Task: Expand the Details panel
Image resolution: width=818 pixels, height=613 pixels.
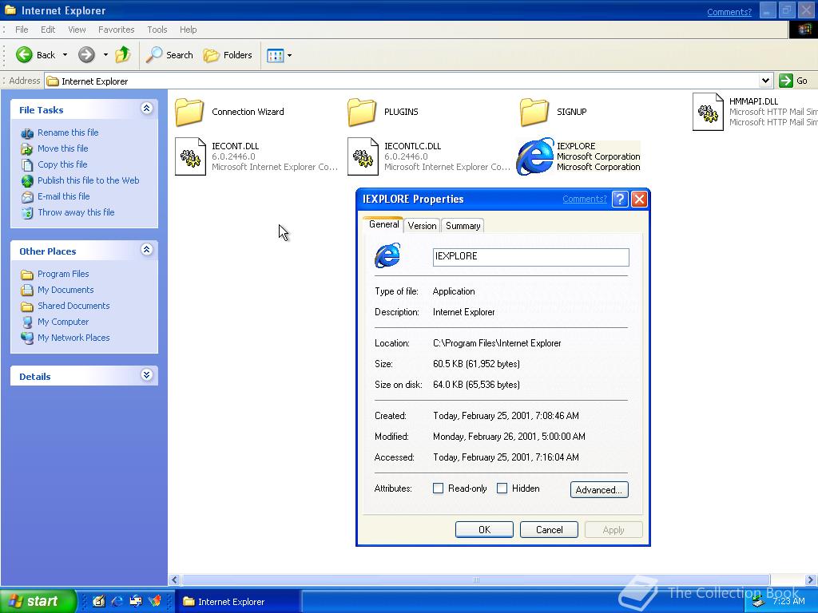Action: point(147,375)
